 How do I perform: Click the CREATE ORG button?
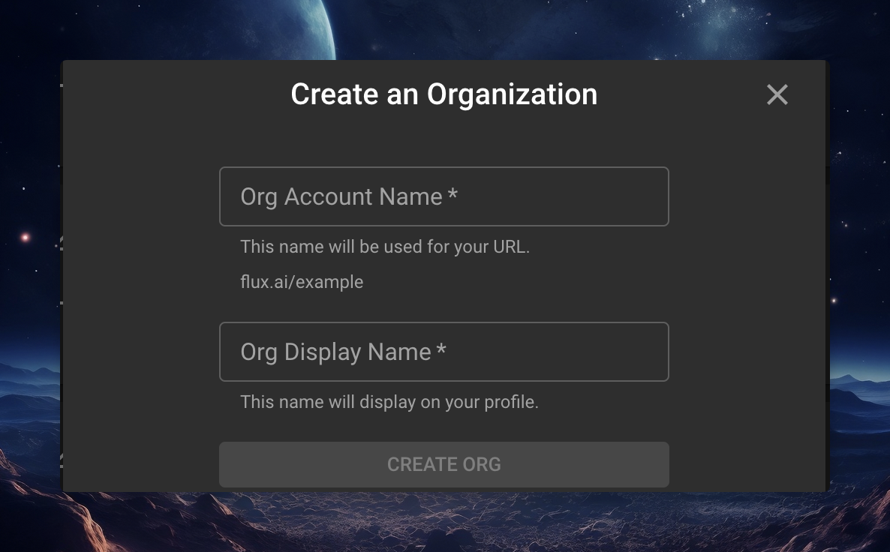[x=443, y=465]
